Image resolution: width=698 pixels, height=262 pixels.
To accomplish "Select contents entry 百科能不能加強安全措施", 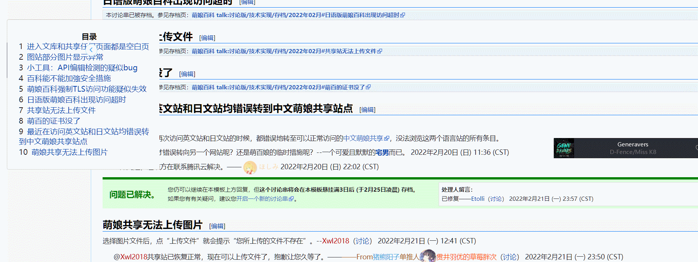I will pyautogui.click(x=69, y=78).
